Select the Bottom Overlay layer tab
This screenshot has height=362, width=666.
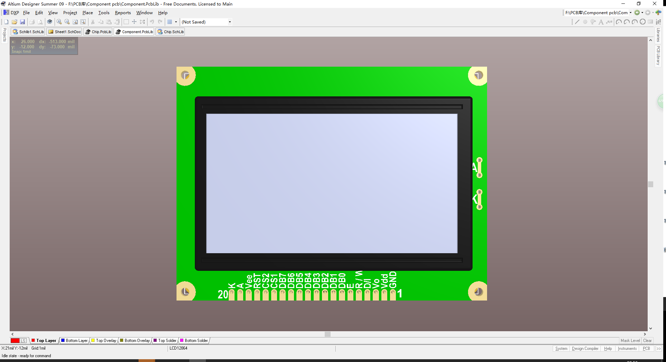pos(135,341)
